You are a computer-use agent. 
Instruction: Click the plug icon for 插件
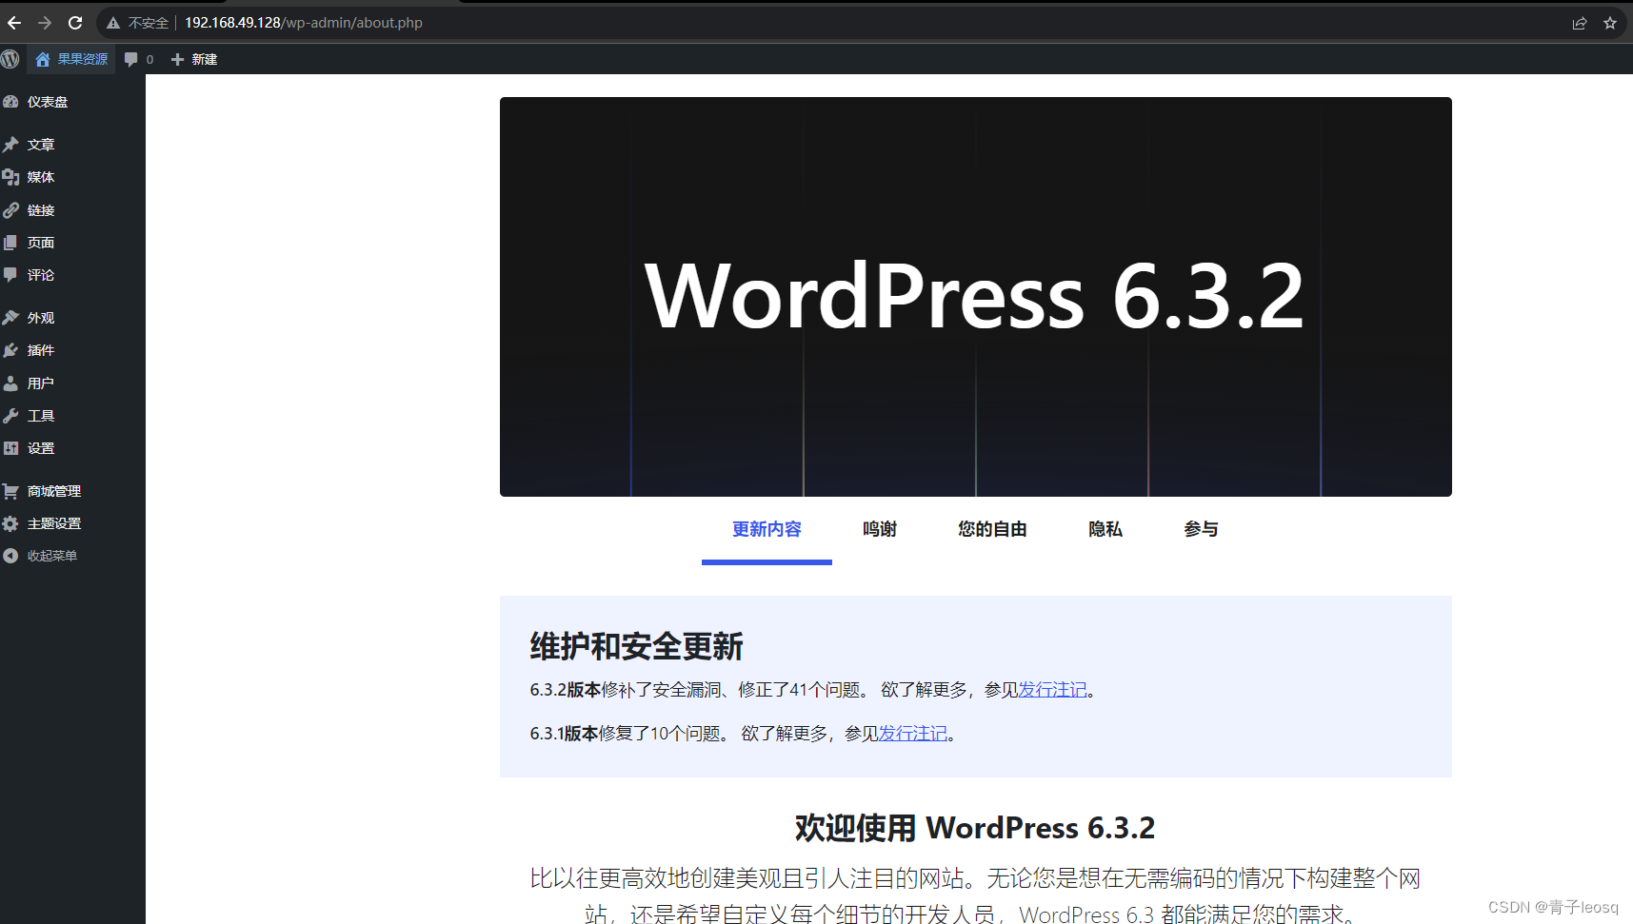pos(10,350)
